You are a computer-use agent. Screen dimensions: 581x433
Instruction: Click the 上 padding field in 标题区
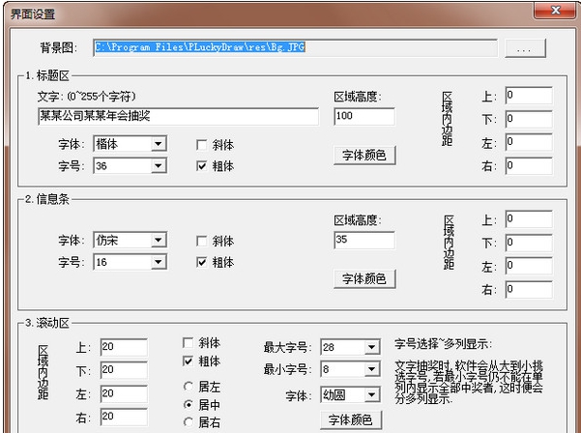tap(529, 96)
